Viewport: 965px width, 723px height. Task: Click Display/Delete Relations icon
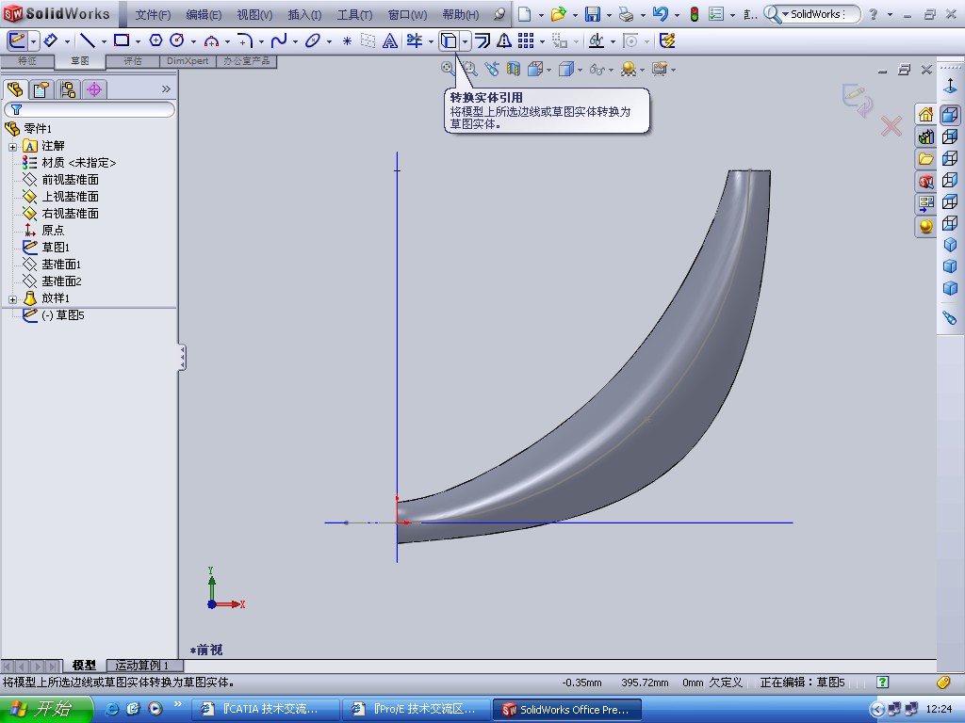[x=596, y=41]
